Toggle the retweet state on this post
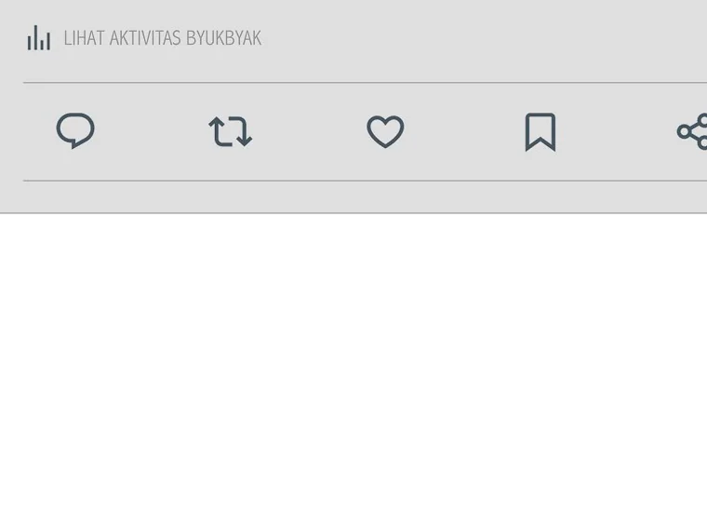Image resolution: width=707 pixels, height=512 pixels. 231,131
